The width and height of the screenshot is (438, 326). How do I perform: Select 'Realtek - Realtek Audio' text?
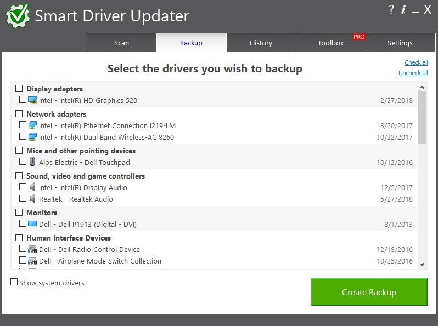tap(76, 199)
